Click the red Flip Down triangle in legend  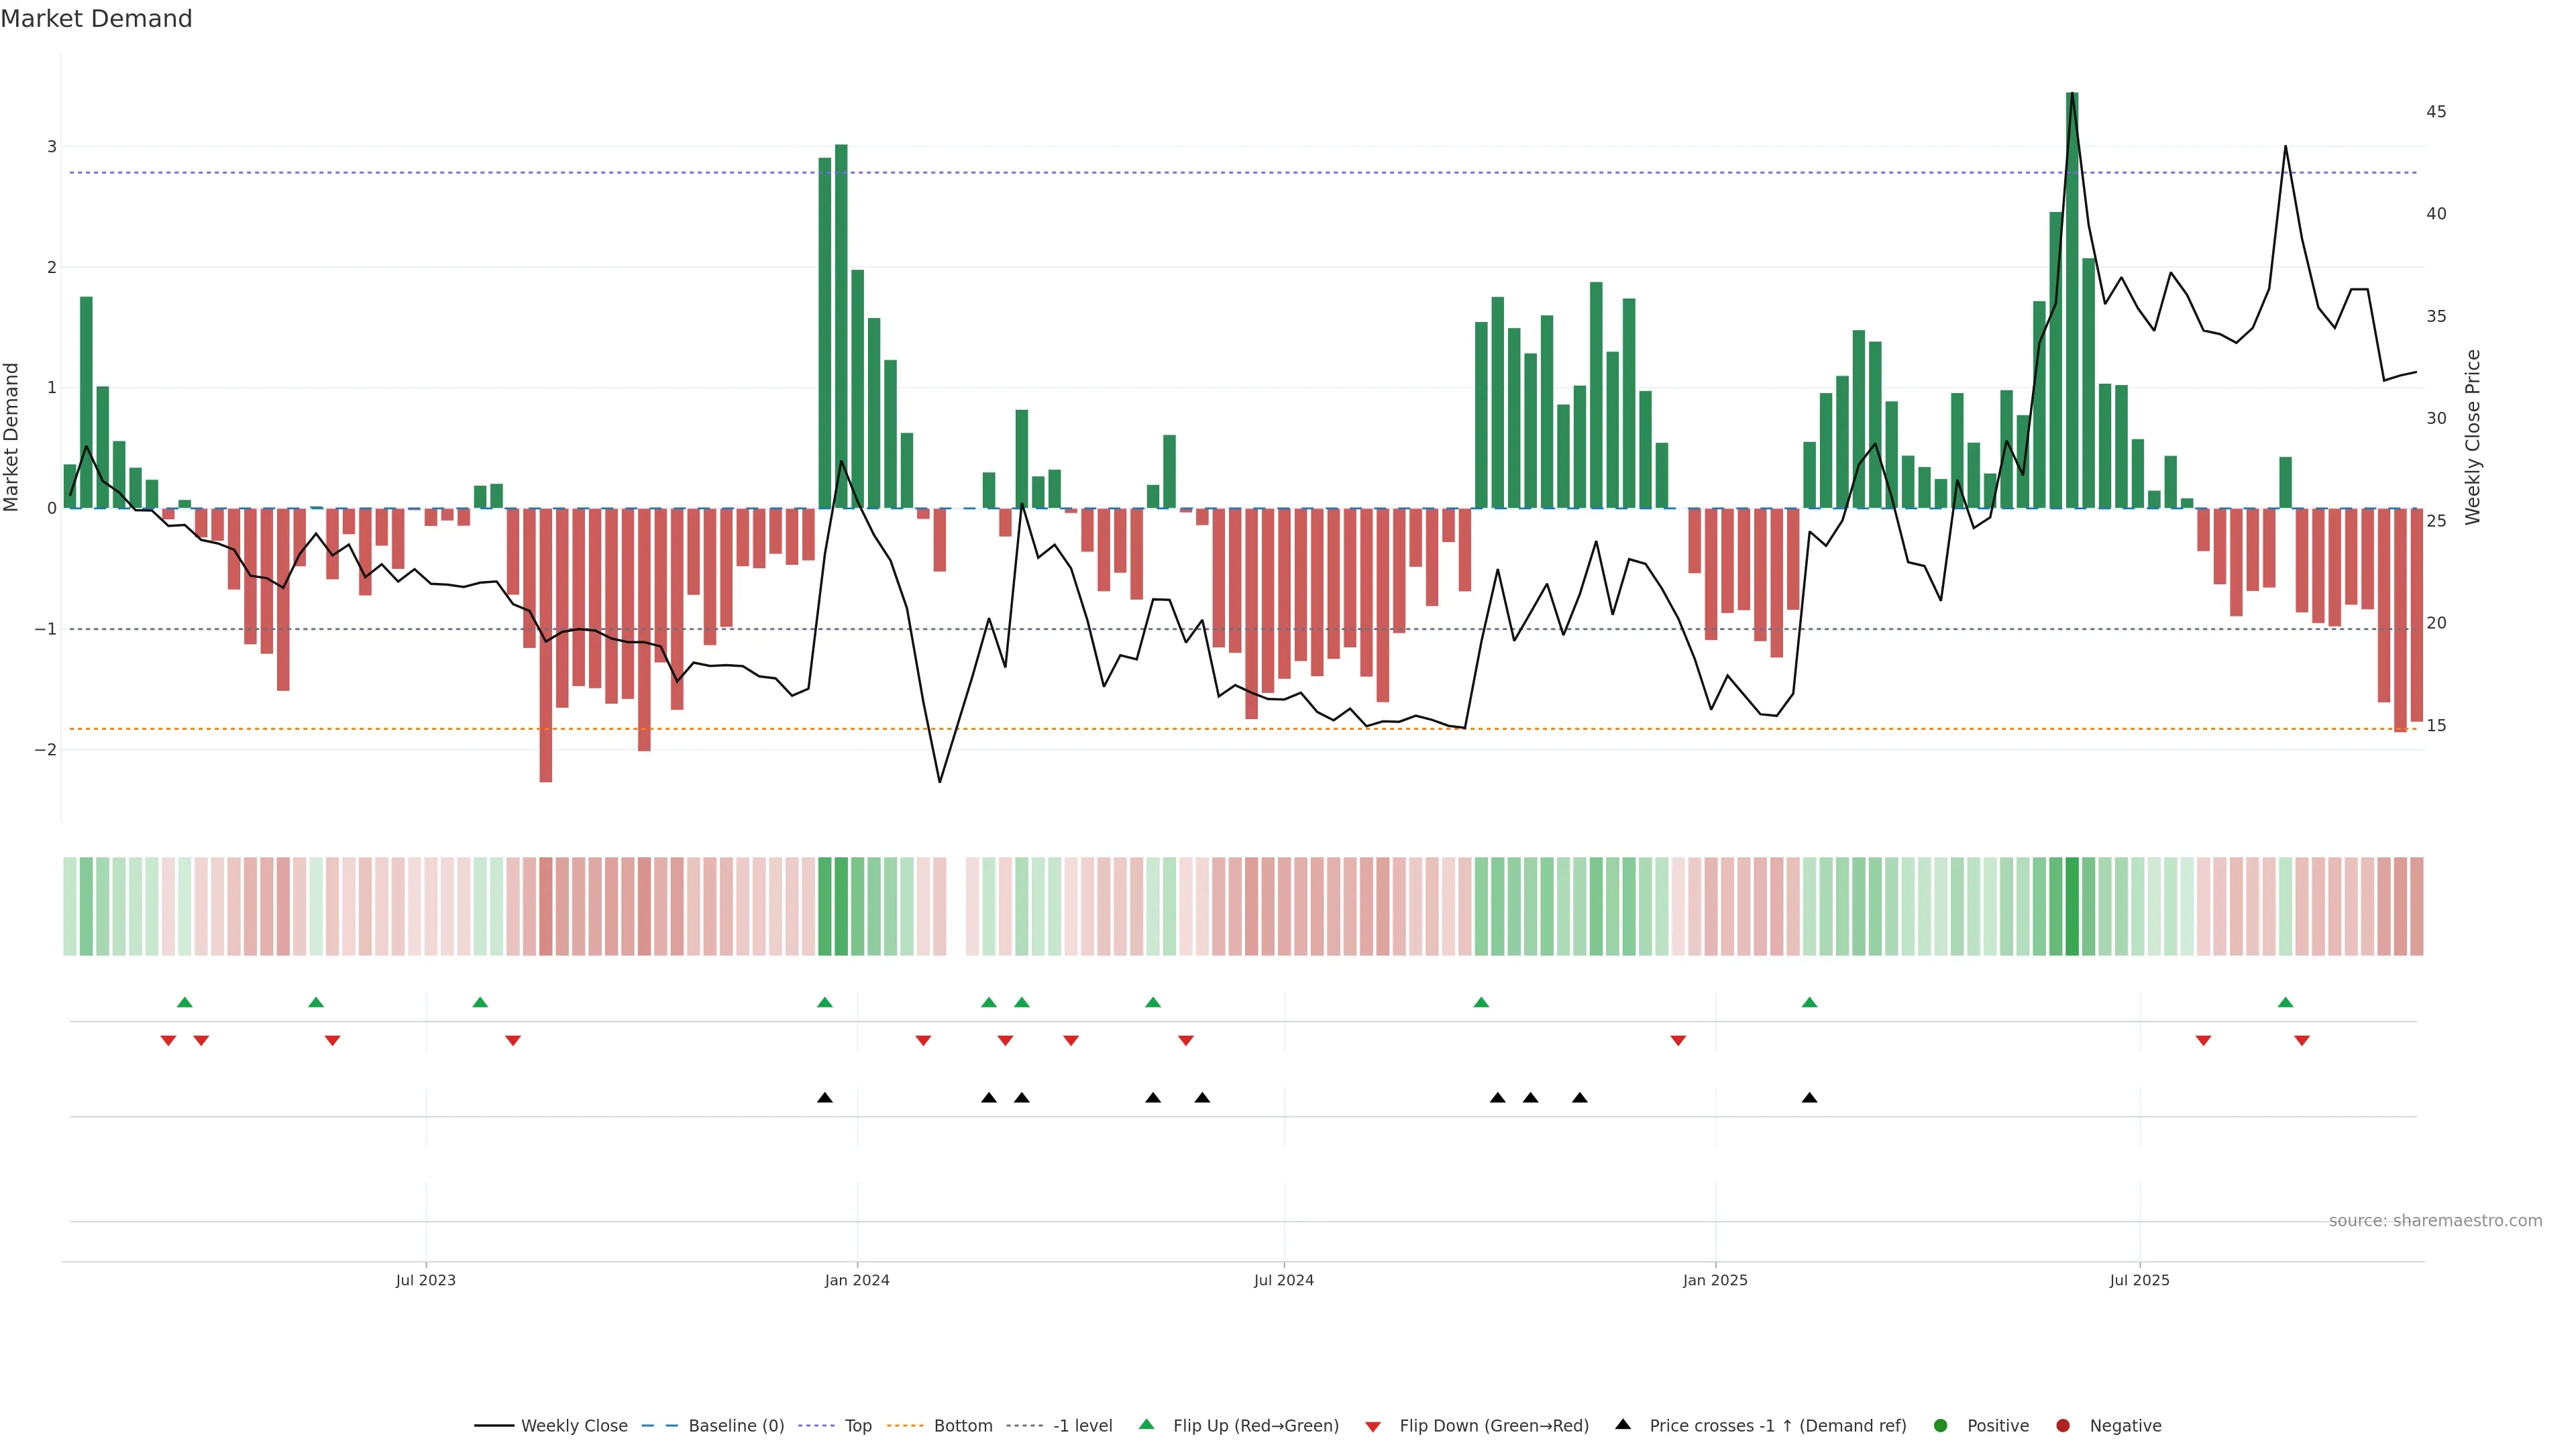tap(1373, 1426)
